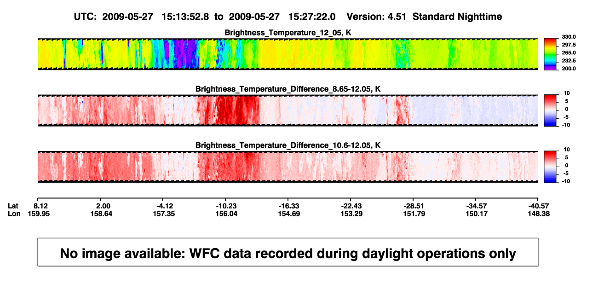
Task: Click latitude value -28.51
Action: (x=413, y=206)
